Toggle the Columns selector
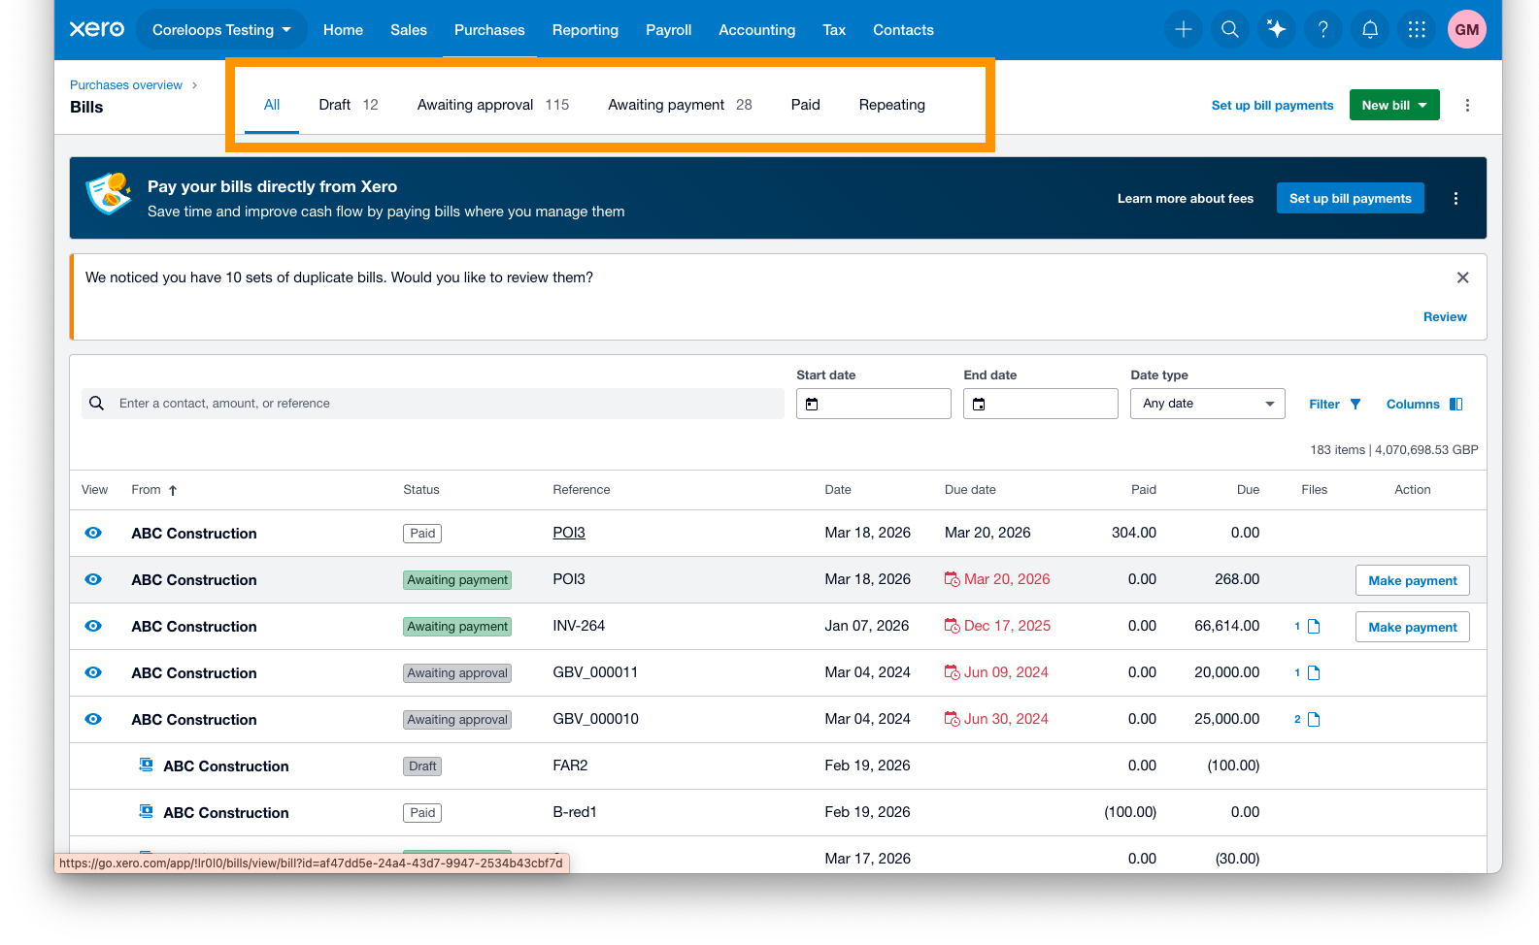The image size is (1539, 945). [1424, 404]
